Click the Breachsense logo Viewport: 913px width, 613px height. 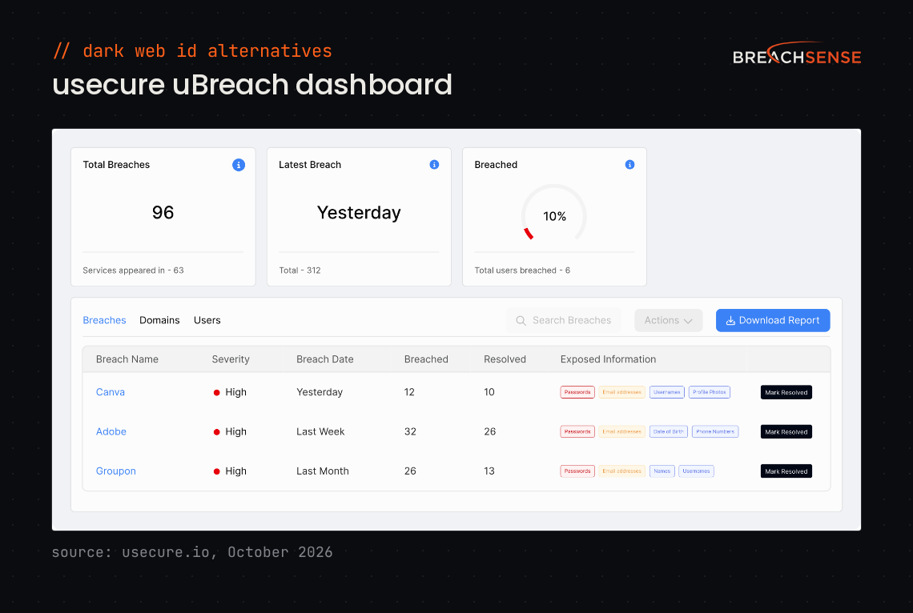797,54
